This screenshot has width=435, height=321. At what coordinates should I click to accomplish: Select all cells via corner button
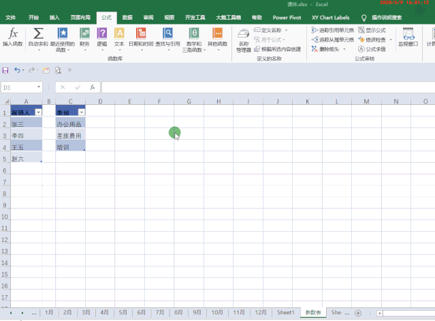coord(5,101)
